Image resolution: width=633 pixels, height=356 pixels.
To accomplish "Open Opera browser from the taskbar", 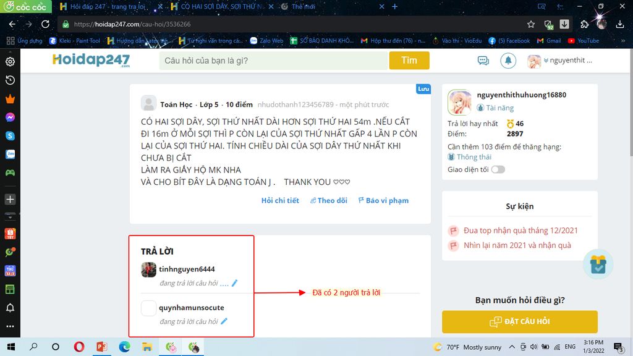I will (x=79, y=347).
